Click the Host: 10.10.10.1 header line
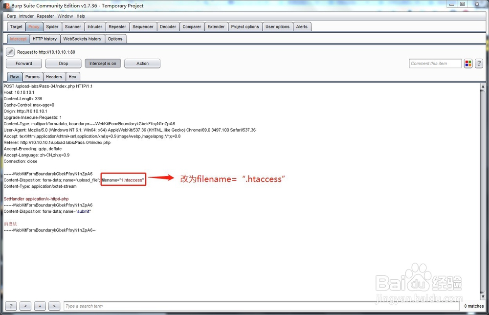 [19, 92]
